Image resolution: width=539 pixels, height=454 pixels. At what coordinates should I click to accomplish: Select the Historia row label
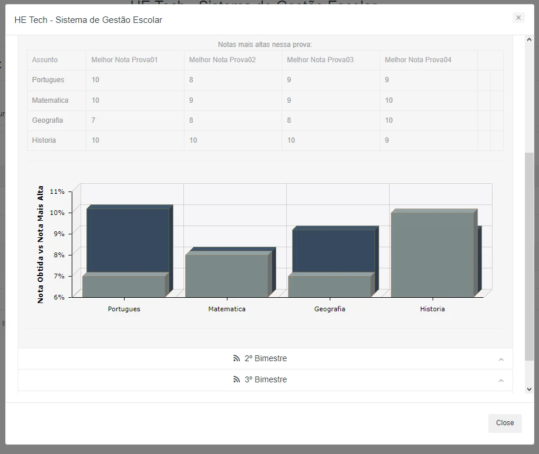pos(44,140)
